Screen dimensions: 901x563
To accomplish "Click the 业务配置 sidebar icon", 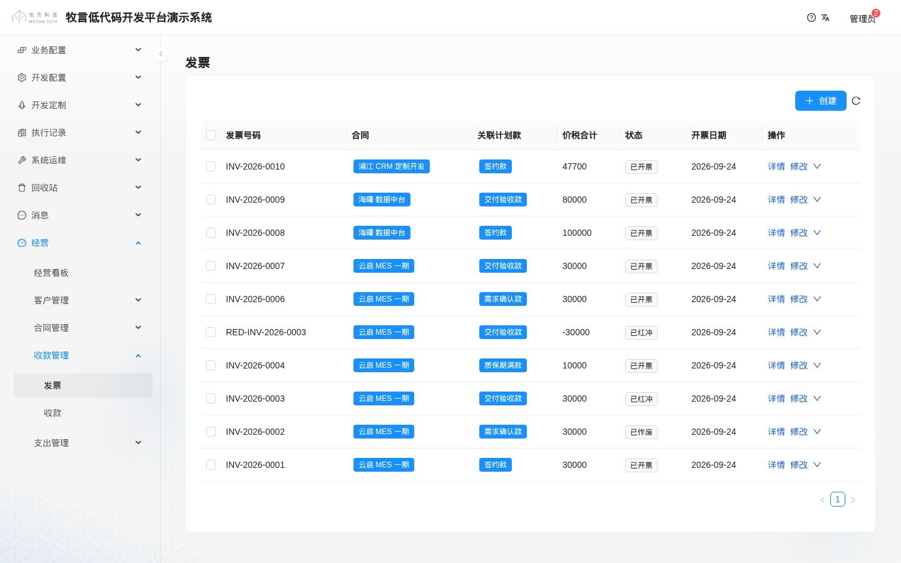I will click(22, 50).
